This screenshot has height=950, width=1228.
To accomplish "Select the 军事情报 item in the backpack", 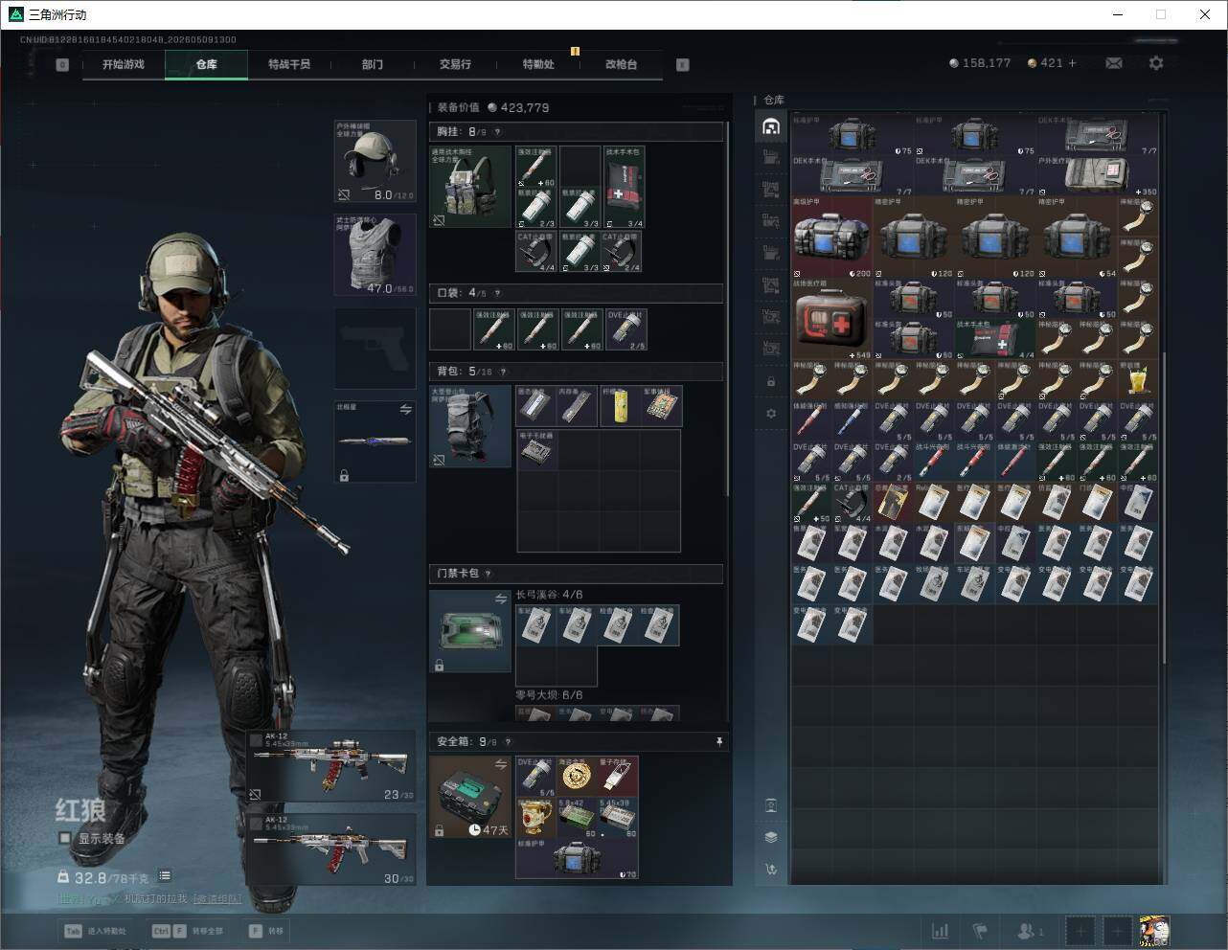I will 662,406.
